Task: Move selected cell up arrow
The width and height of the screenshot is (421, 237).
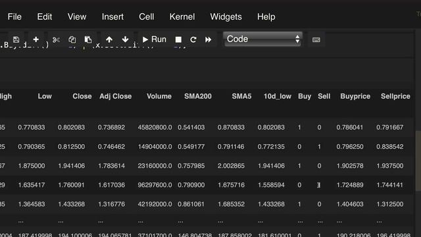Action: (x=109, y=39)
